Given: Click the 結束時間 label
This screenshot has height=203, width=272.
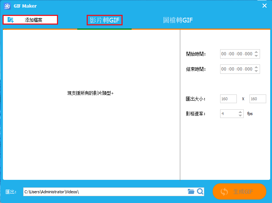Looking at the screenshot, I should (196, 69).
